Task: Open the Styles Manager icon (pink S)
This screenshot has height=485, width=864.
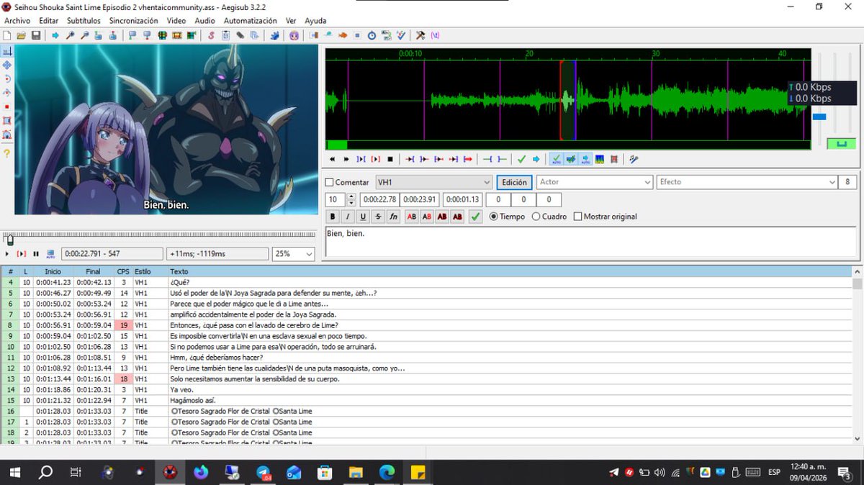Action: 211,35
